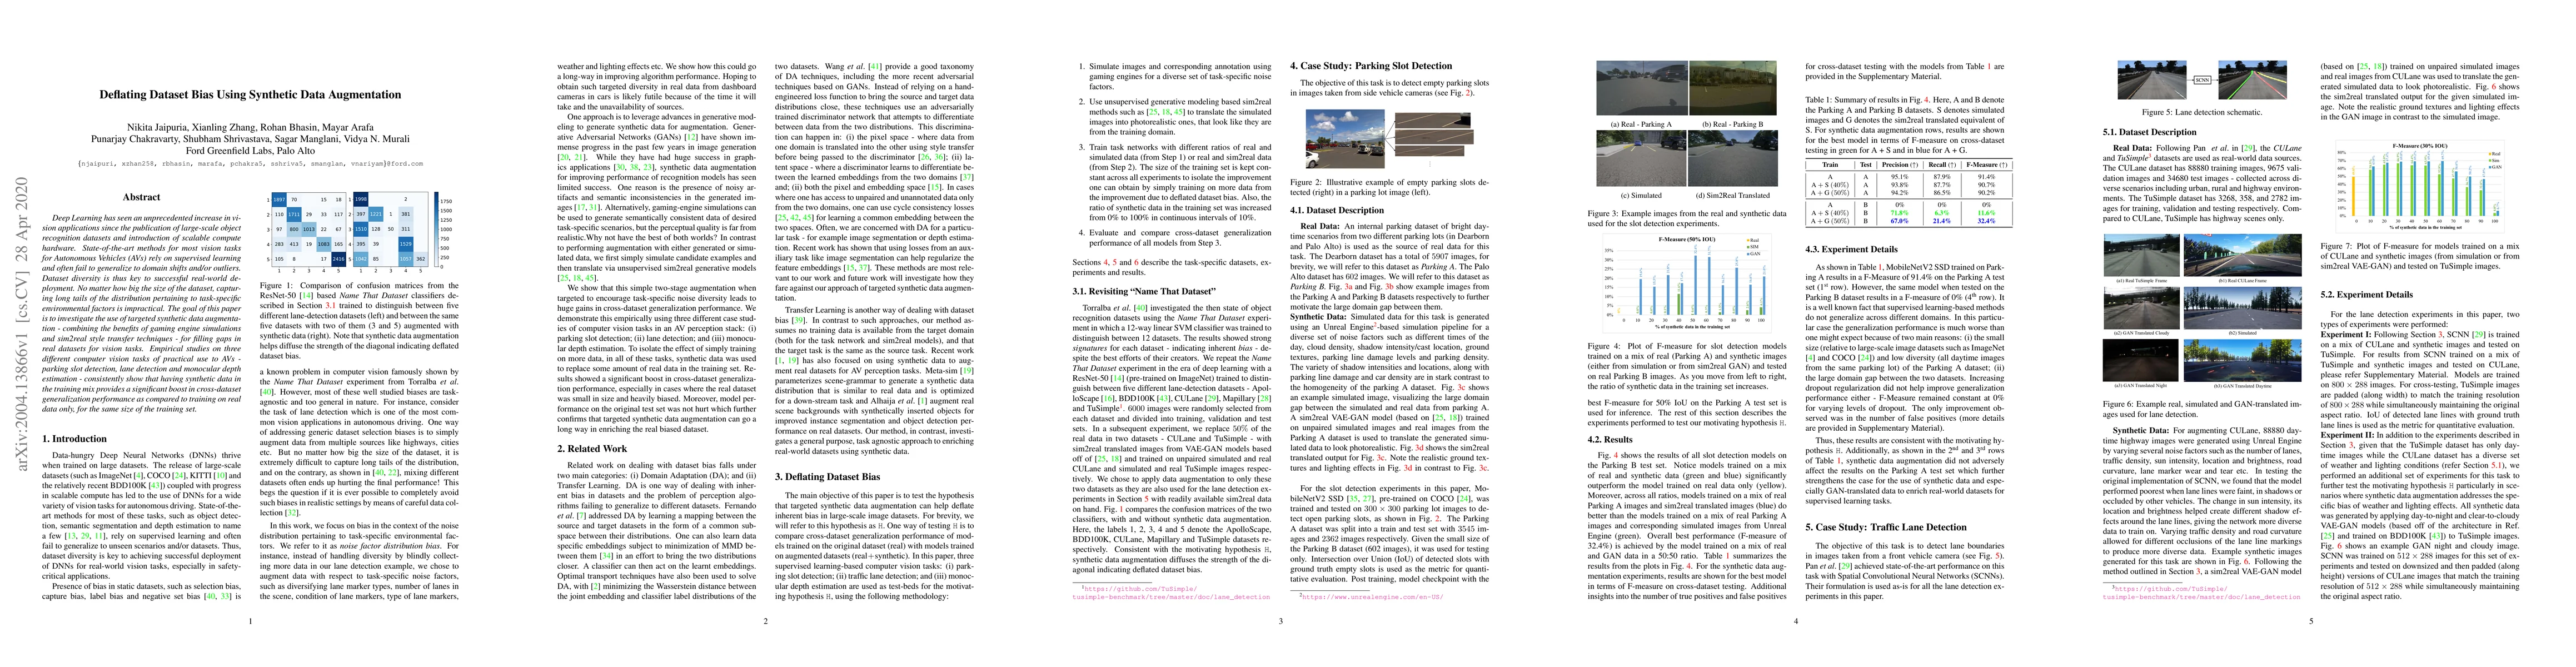Click the F-Measure (50% IOU) bar chart
The image size is (2576, 667).
[1687, 283]
